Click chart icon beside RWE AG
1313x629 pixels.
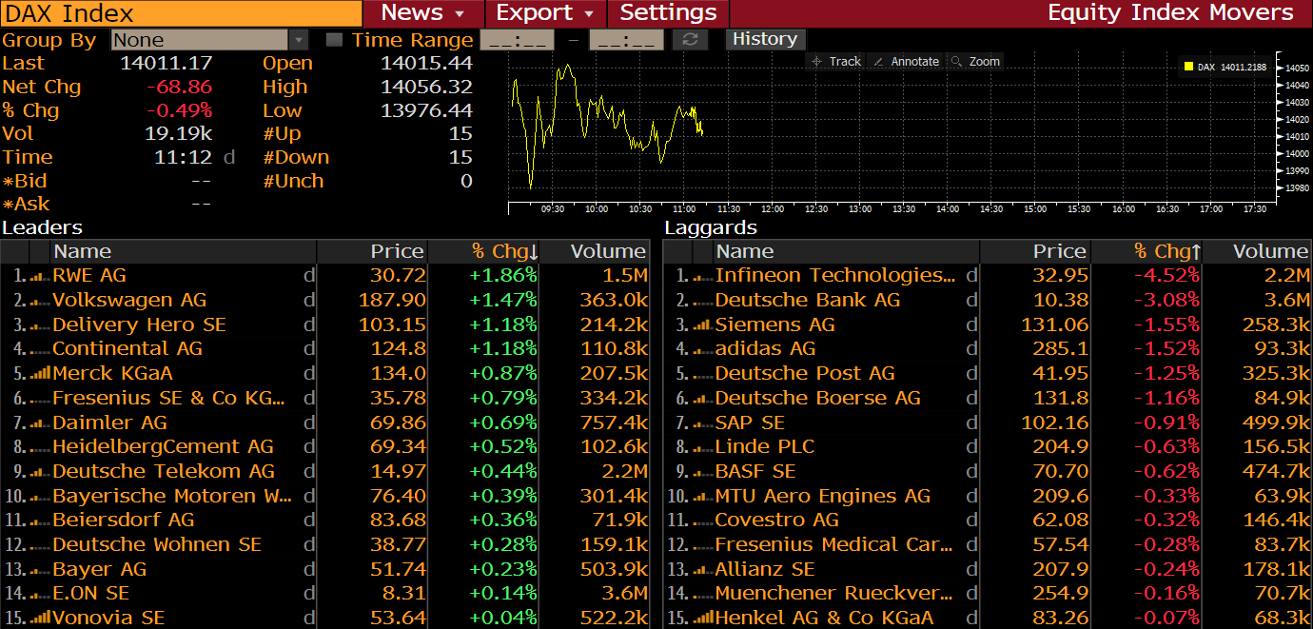(x=39, y=276)
